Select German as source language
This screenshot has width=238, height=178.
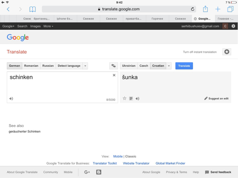pos(15,66)
